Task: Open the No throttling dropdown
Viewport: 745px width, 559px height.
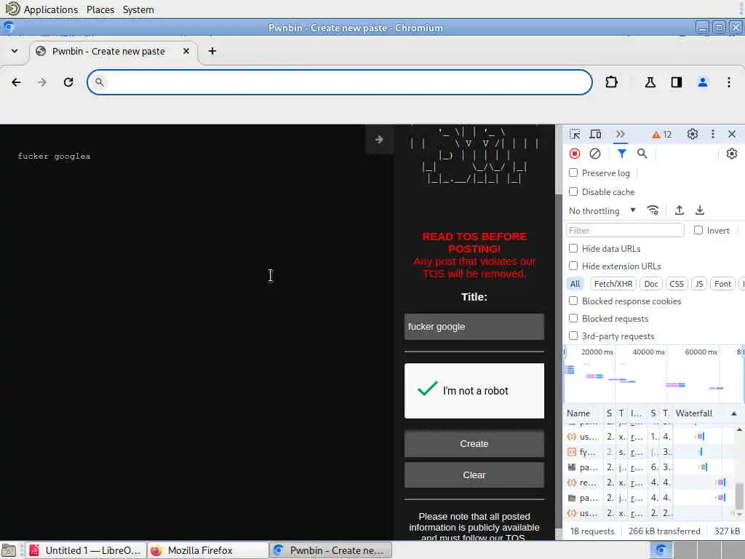Action: 602,210
